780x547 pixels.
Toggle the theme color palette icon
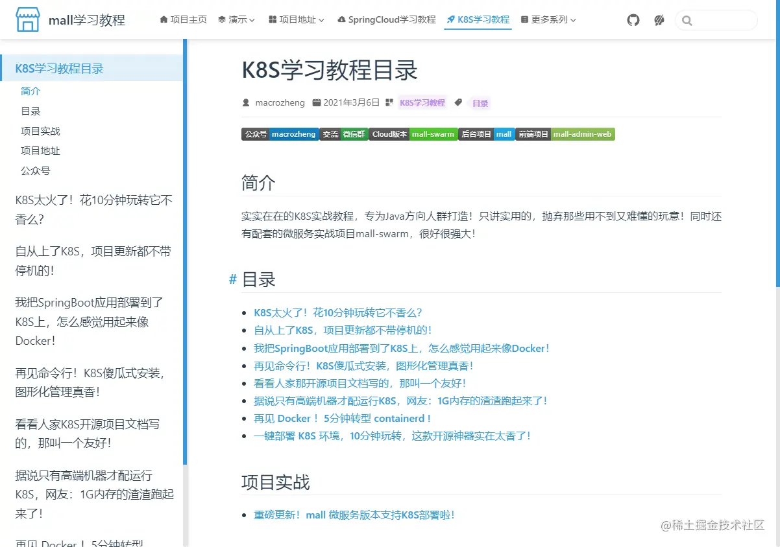[659, 20]
